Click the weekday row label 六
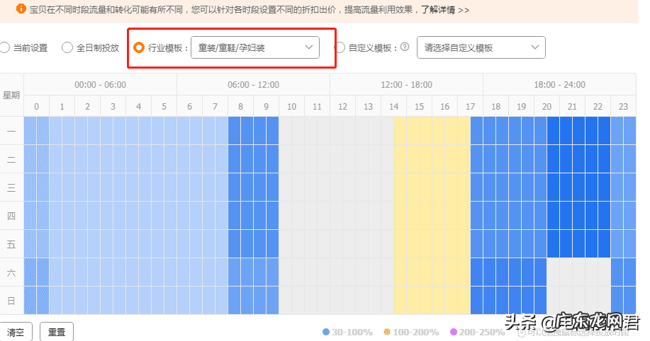Image resolution: width=650 pixels, height=341 pixels. point(11,272)
